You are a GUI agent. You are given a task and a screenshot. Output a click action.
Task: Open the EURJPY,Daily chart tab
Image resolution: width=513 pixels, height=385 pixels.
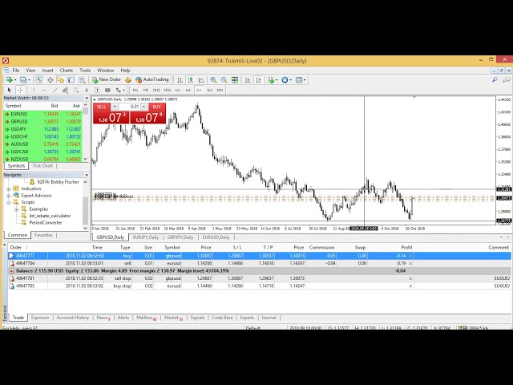click(145, 237)
